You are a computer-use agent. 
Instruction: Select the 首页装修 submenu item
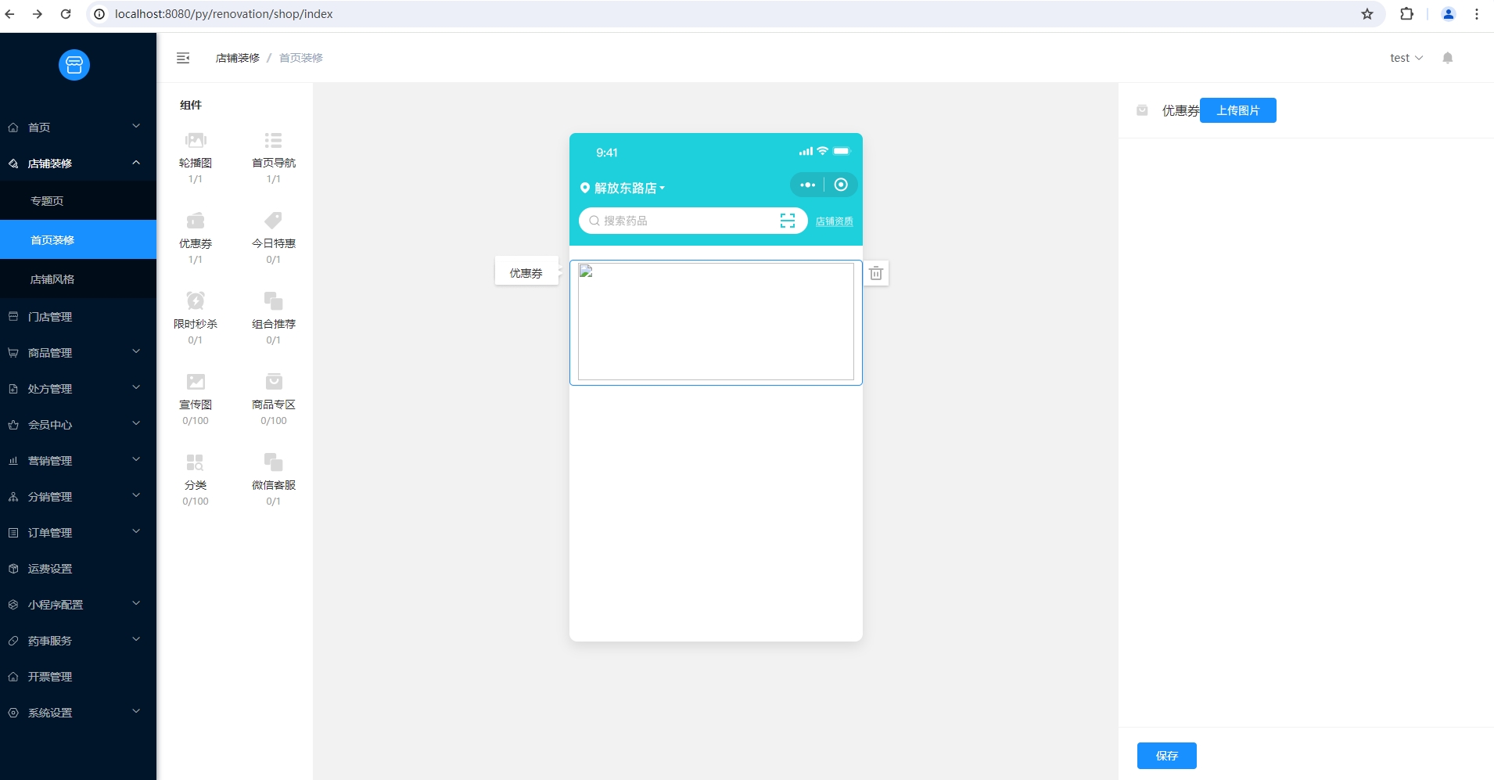(x=78, y=240)
